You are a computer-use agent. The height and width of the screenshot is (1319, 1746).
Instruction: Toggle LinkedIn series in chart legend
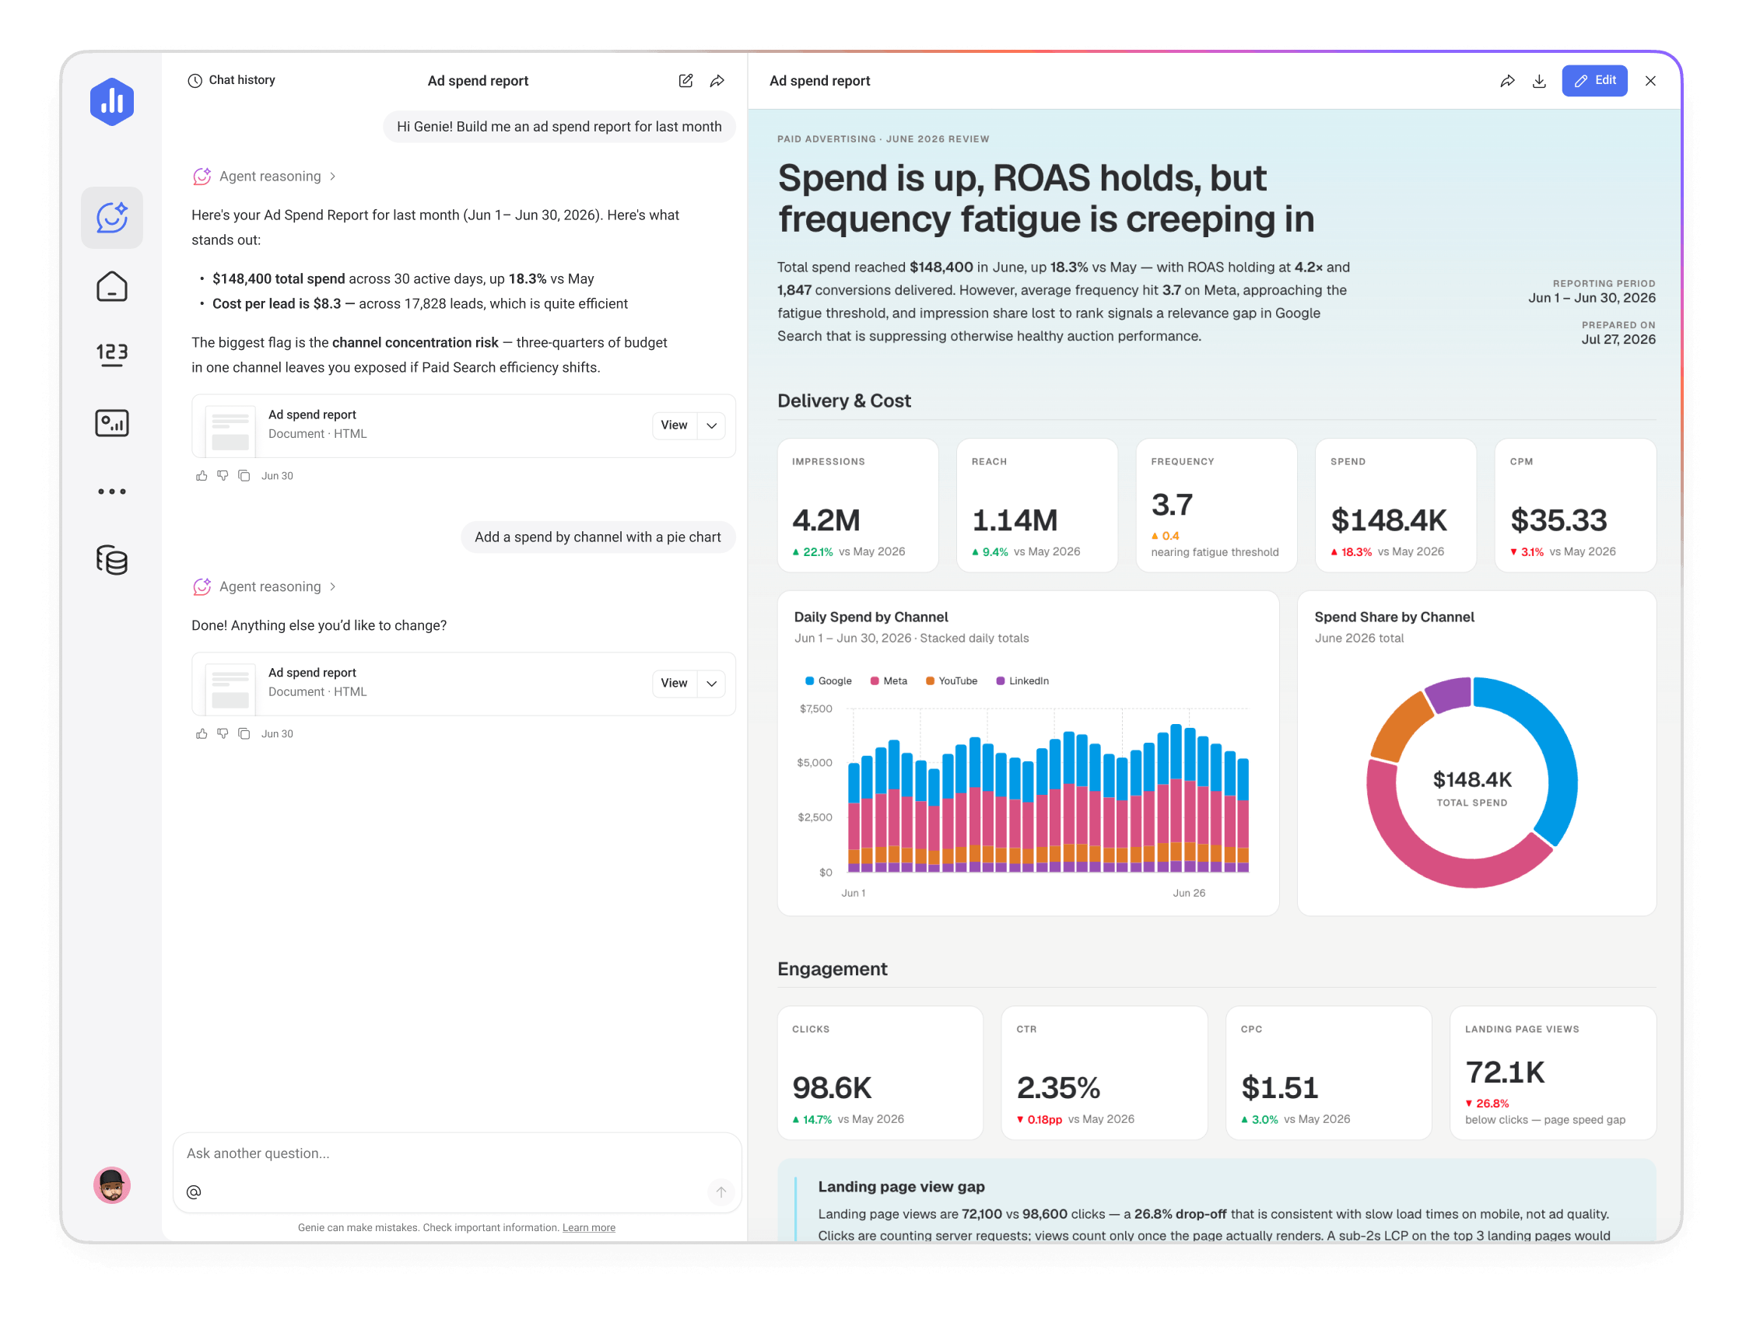coord(1022,680)
